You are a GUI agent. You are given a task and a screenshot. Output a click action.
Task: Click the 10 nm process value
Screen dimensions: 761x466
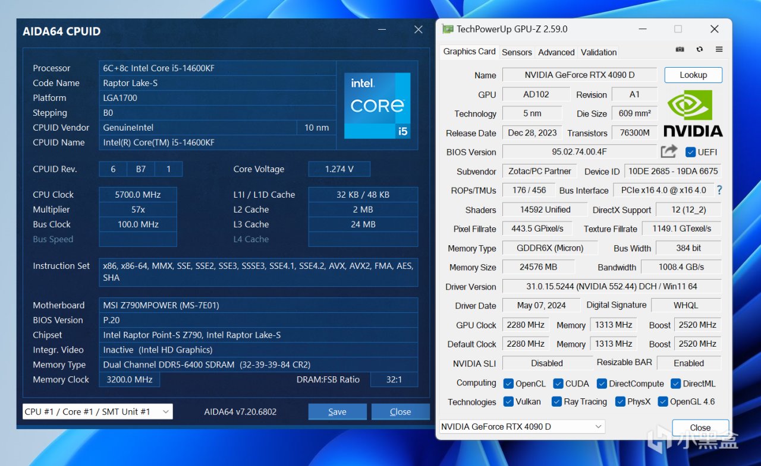(x=316, y=128)
